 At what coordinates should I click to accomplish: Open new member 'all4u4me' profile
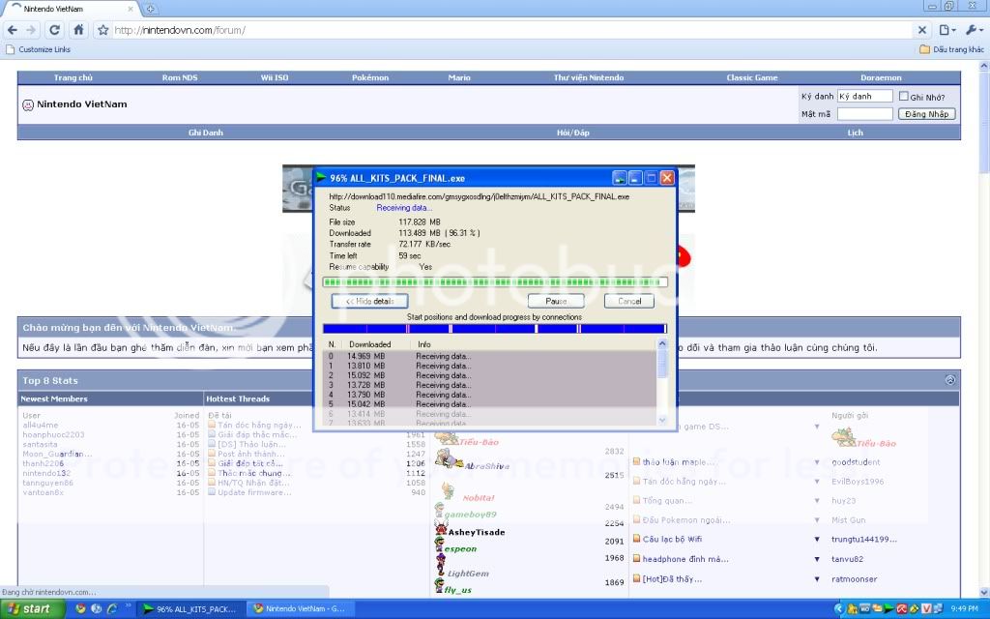[41, 426]
